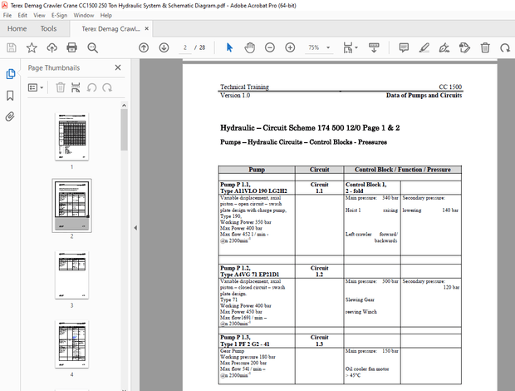
Task: Toggle the Page Thumbnails sidebar icon
Action: pyautogui.click(x=10, y=73)
